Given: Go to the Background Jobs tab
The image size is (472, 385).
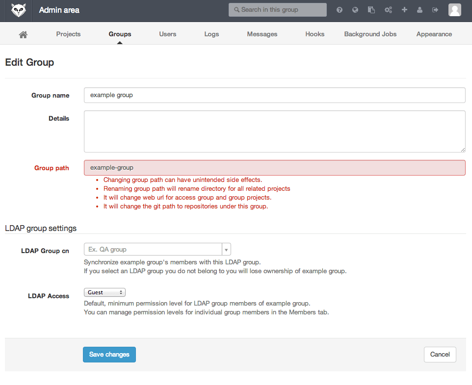Looking at the screenshot, I should tap(370, 34).
